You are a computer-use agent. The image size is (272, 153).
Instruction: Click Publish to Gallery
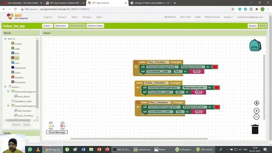pos(95,25)
